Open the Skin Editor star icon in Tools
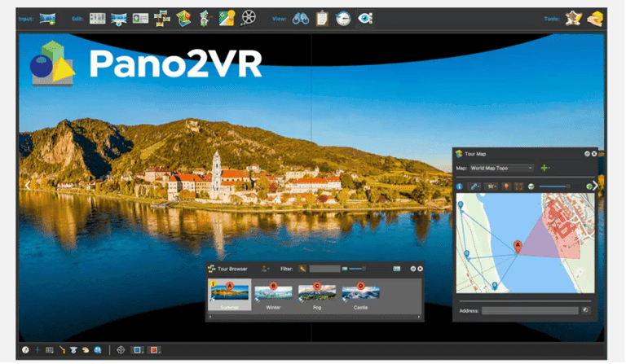The width and height of the screenshot is (626, 364). 573,19
